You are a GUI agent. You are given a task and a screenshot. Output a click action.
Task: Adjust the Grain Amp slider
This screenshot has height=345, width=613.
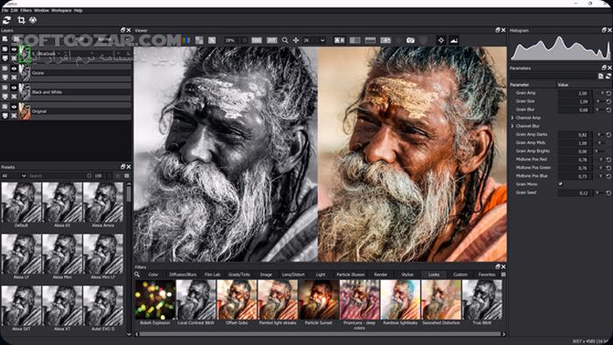click(x=599, y=93)
